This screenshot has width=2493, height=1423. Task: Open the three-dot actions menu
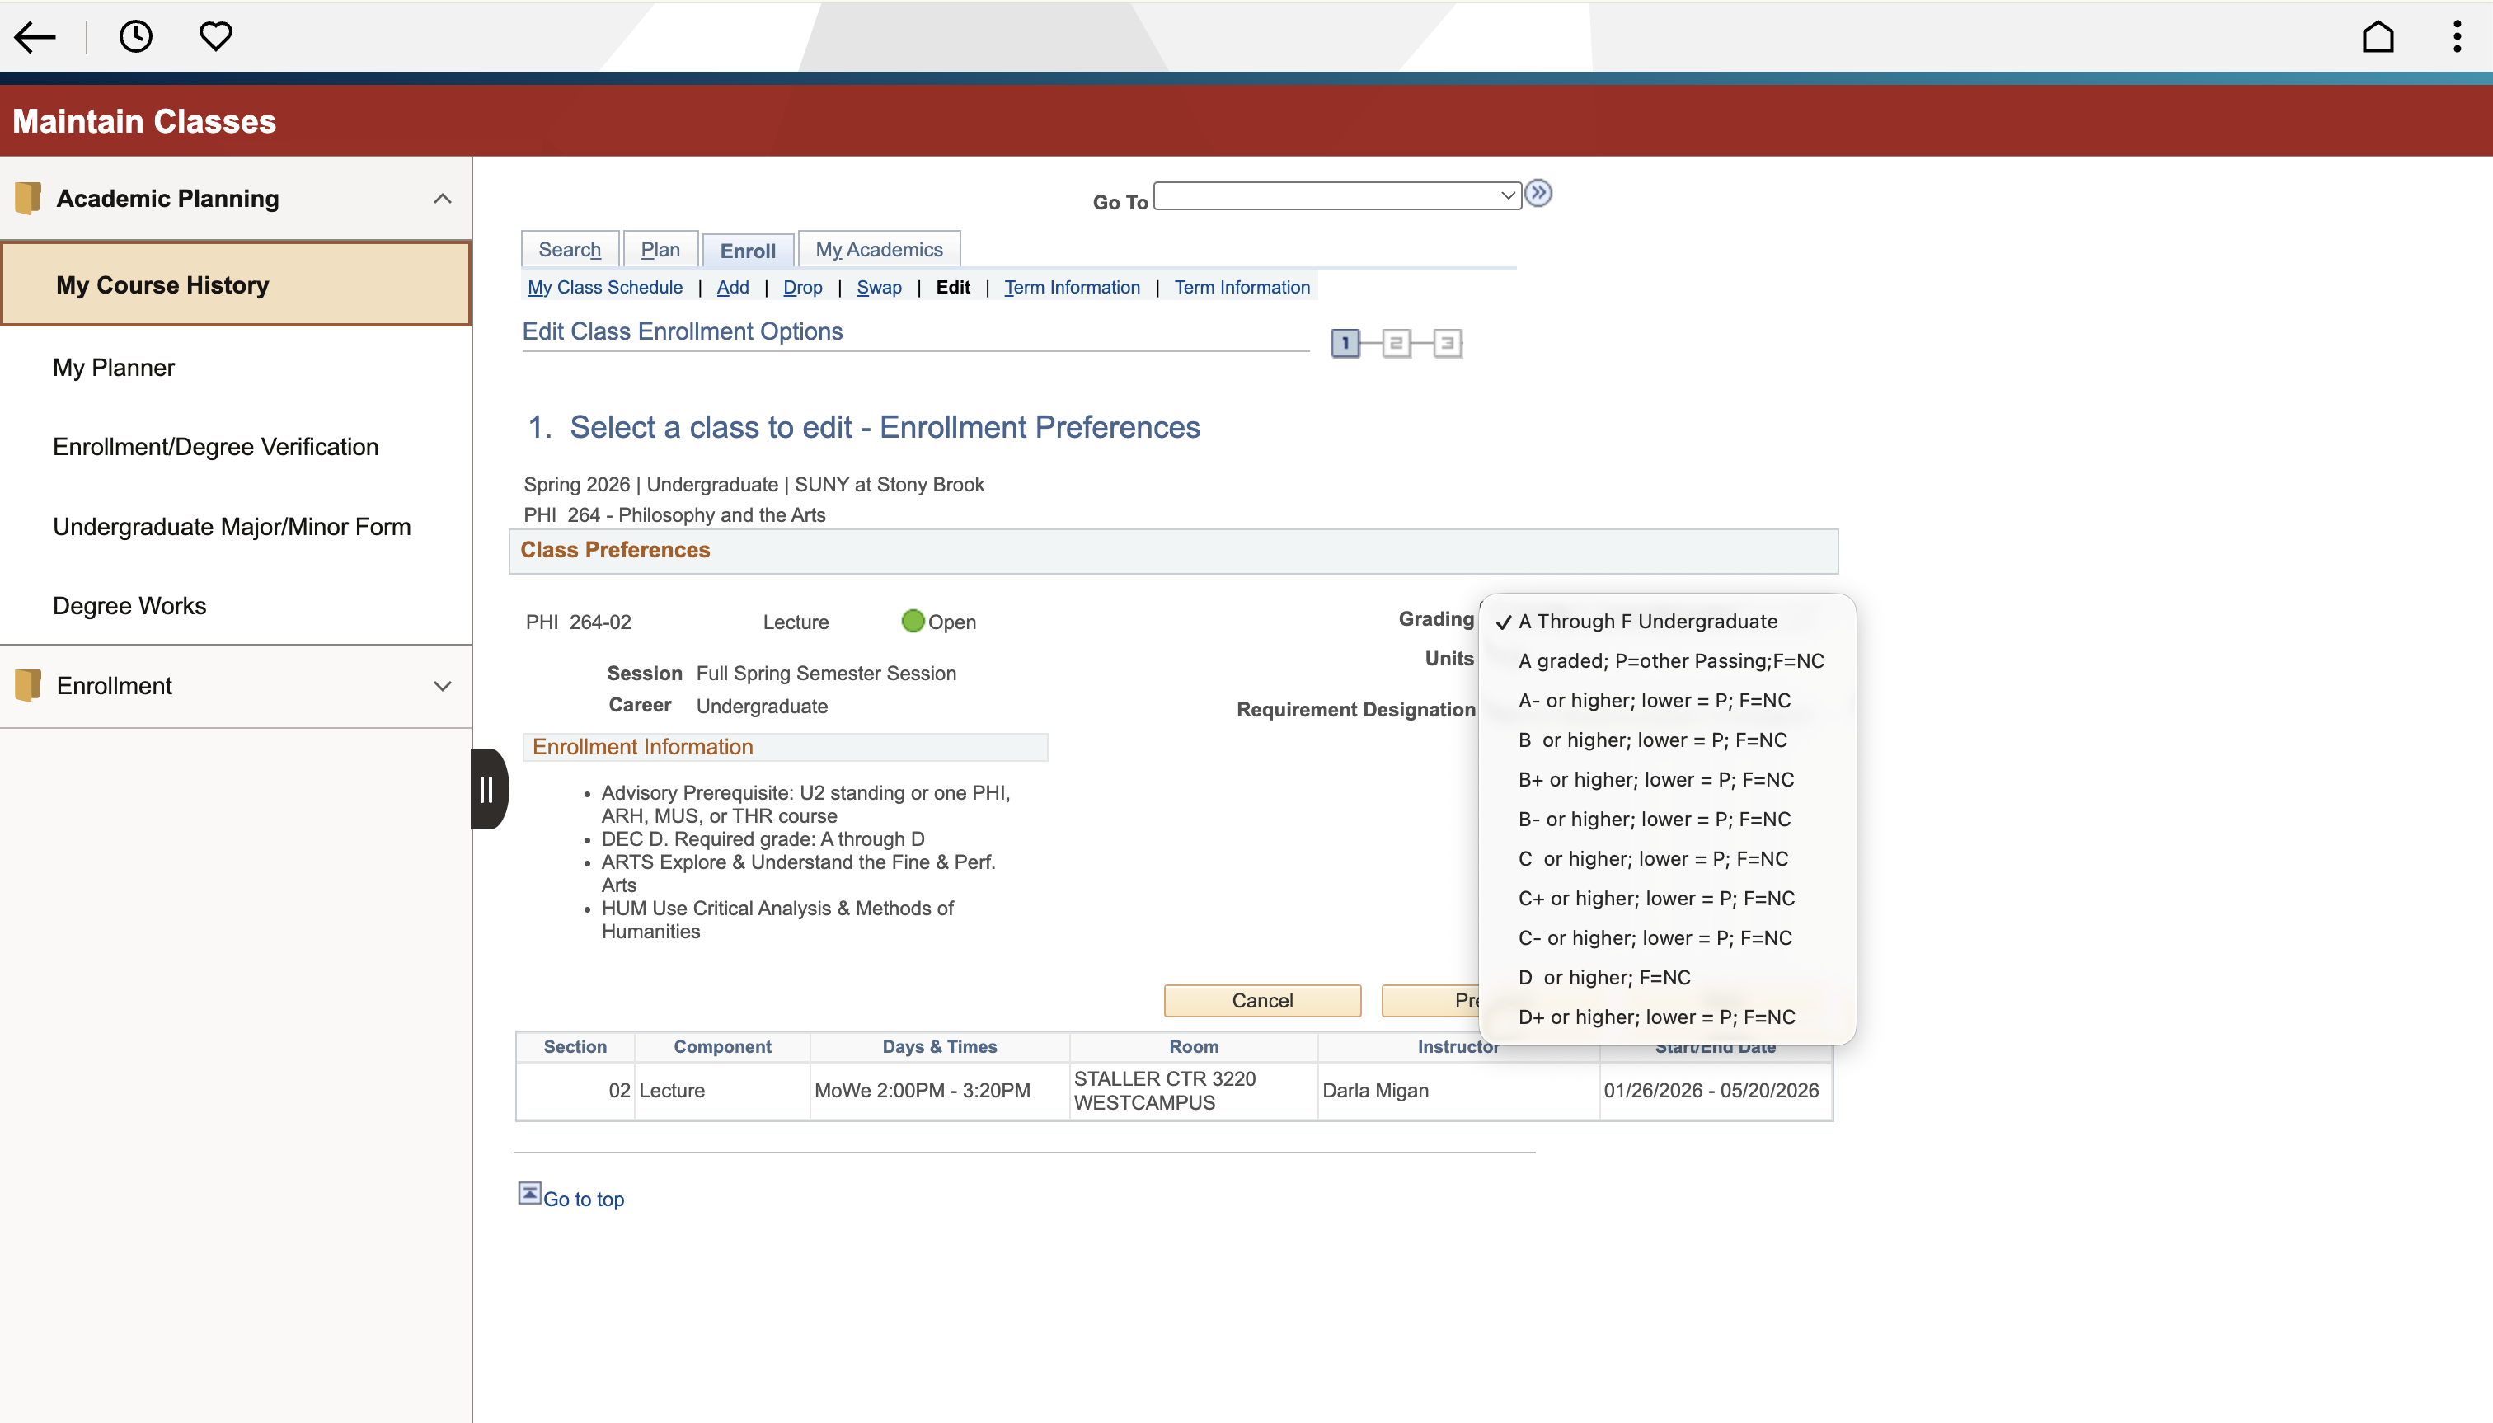tap(2457, 37)
